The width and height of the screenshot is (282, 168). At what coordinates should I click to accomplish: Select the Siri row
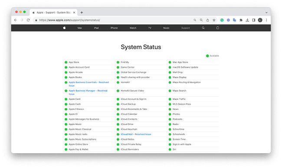click(193, 149)
